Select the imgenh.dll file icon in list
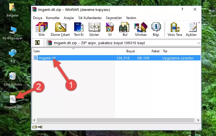216x136 pixels. tap(35, 58)
